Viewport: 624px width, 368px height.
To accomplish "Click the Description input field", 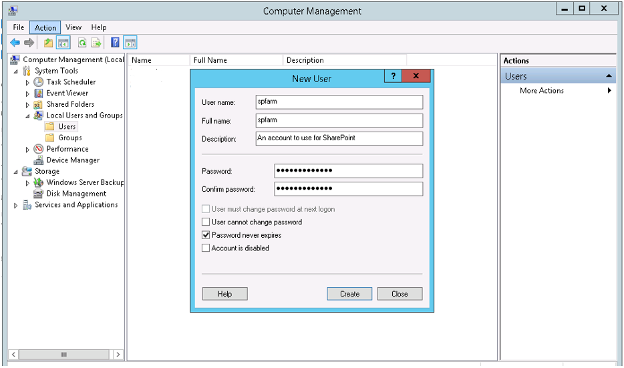I will click(339, 138).
